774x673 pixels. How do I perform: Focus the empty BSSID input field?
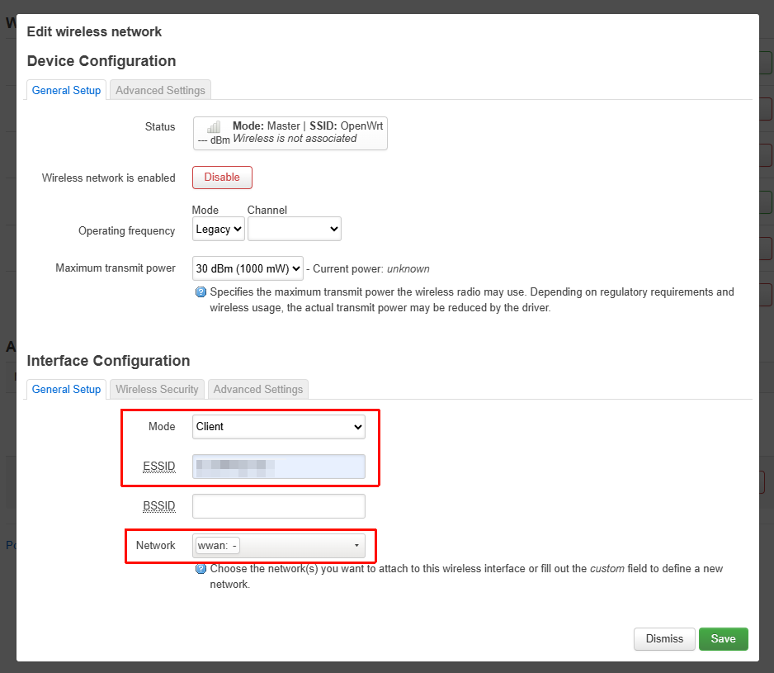[x=279, y=506]
